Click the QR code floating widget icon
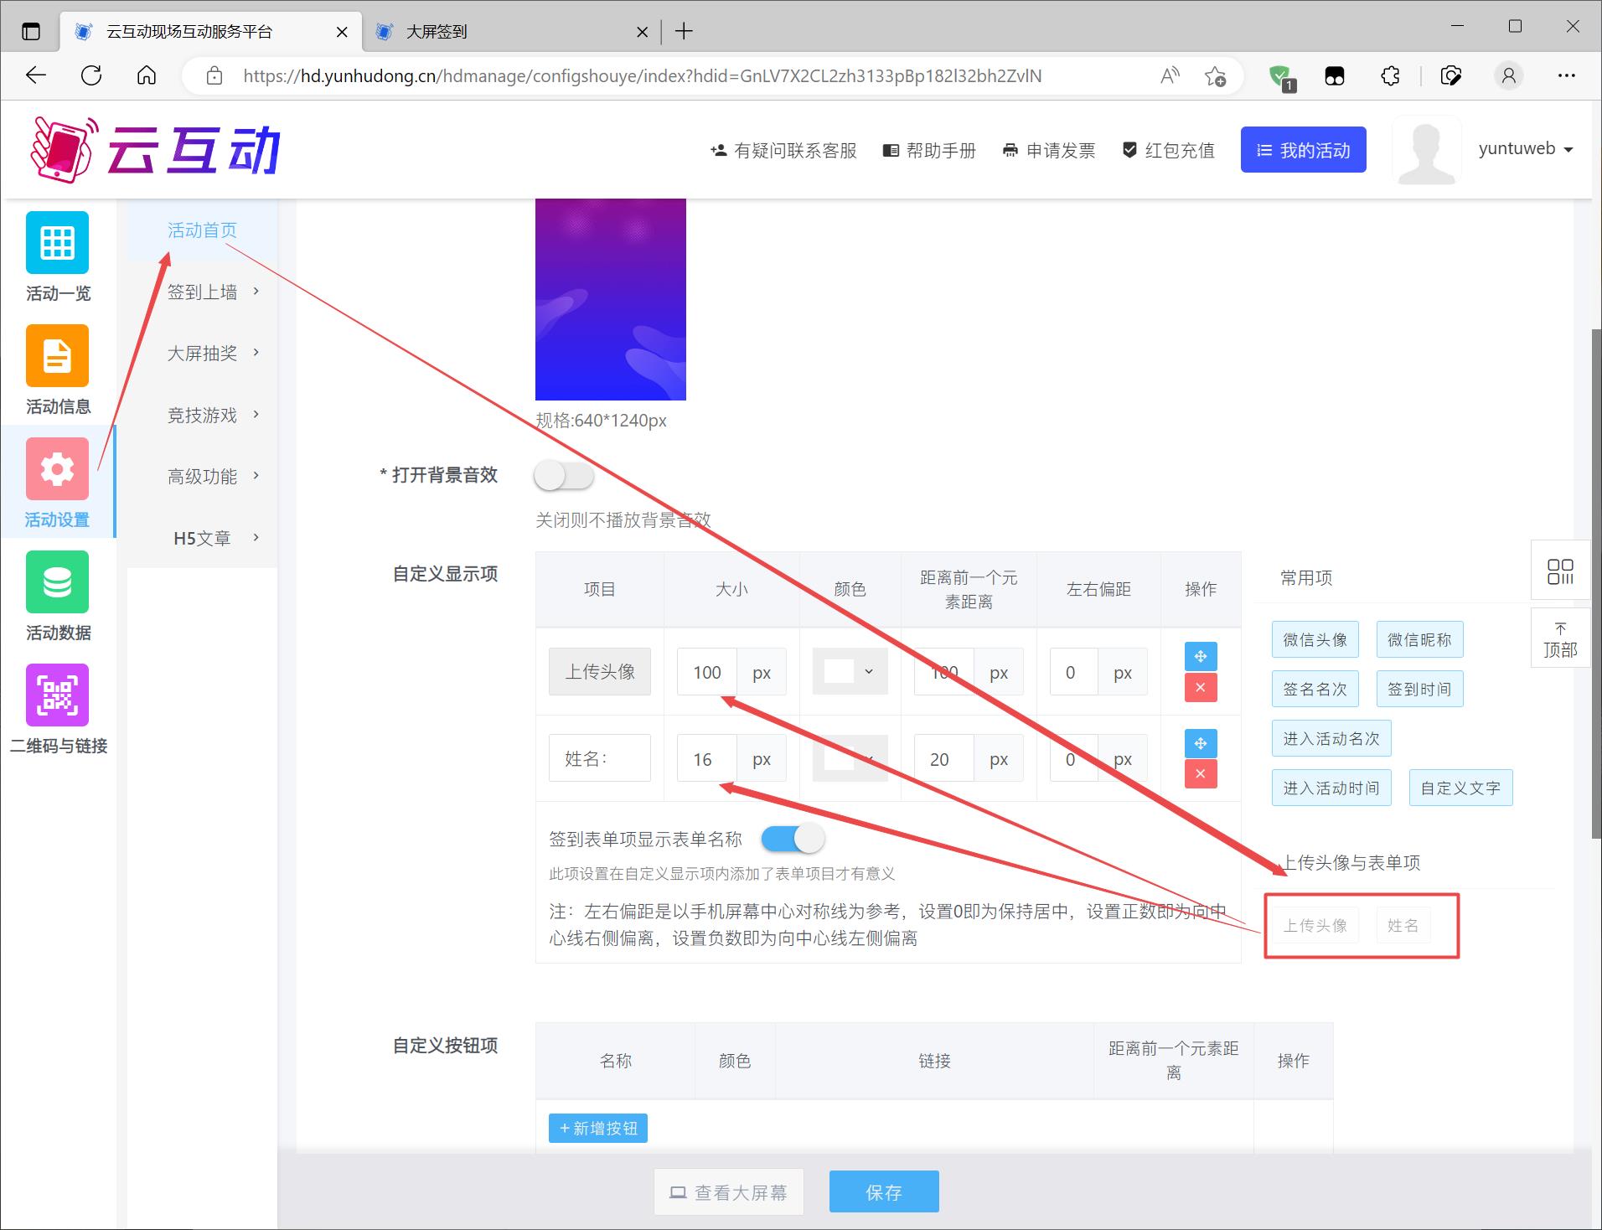This screenshot has width=1602, height=1230. (x=1559, y=571)
